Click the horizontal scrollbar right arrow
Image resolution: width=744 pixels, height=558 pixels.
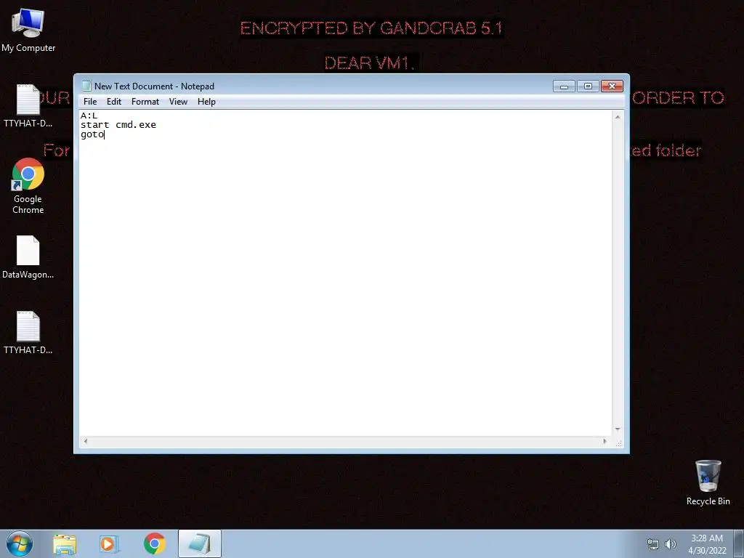click(x=604, y=441)
